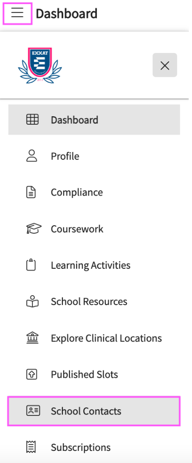This screenshot has height=463, width=192.
Task: Click the Coursework graduation cap icon
Action: [34, 228]
